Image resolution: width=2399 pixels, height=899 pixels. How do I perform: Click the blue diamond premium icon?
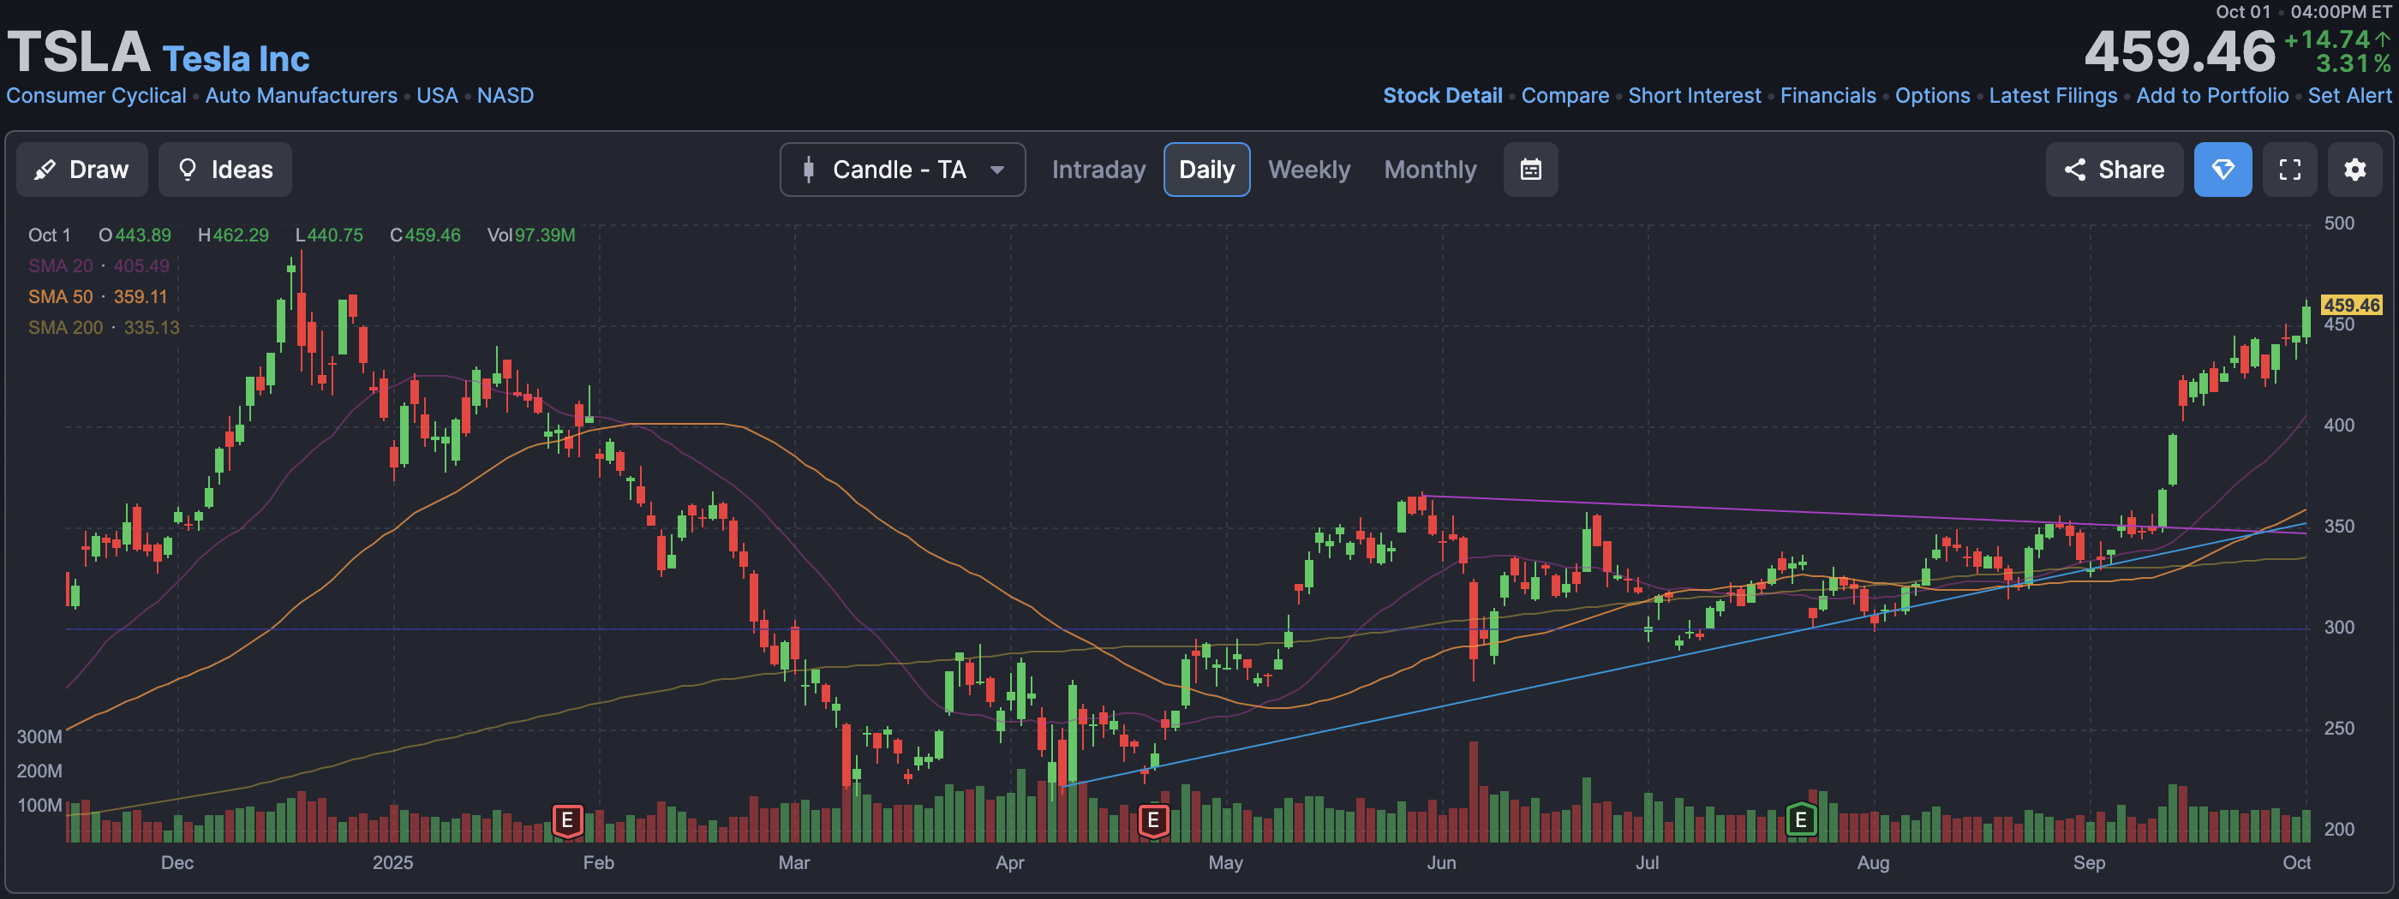pos(2222,170)
